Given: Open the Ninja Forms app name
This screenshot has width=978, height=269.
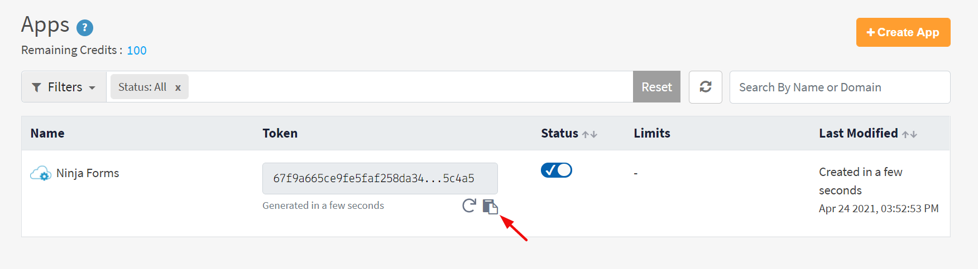Looking at the screenshot, I should click(x=88, y=173).
